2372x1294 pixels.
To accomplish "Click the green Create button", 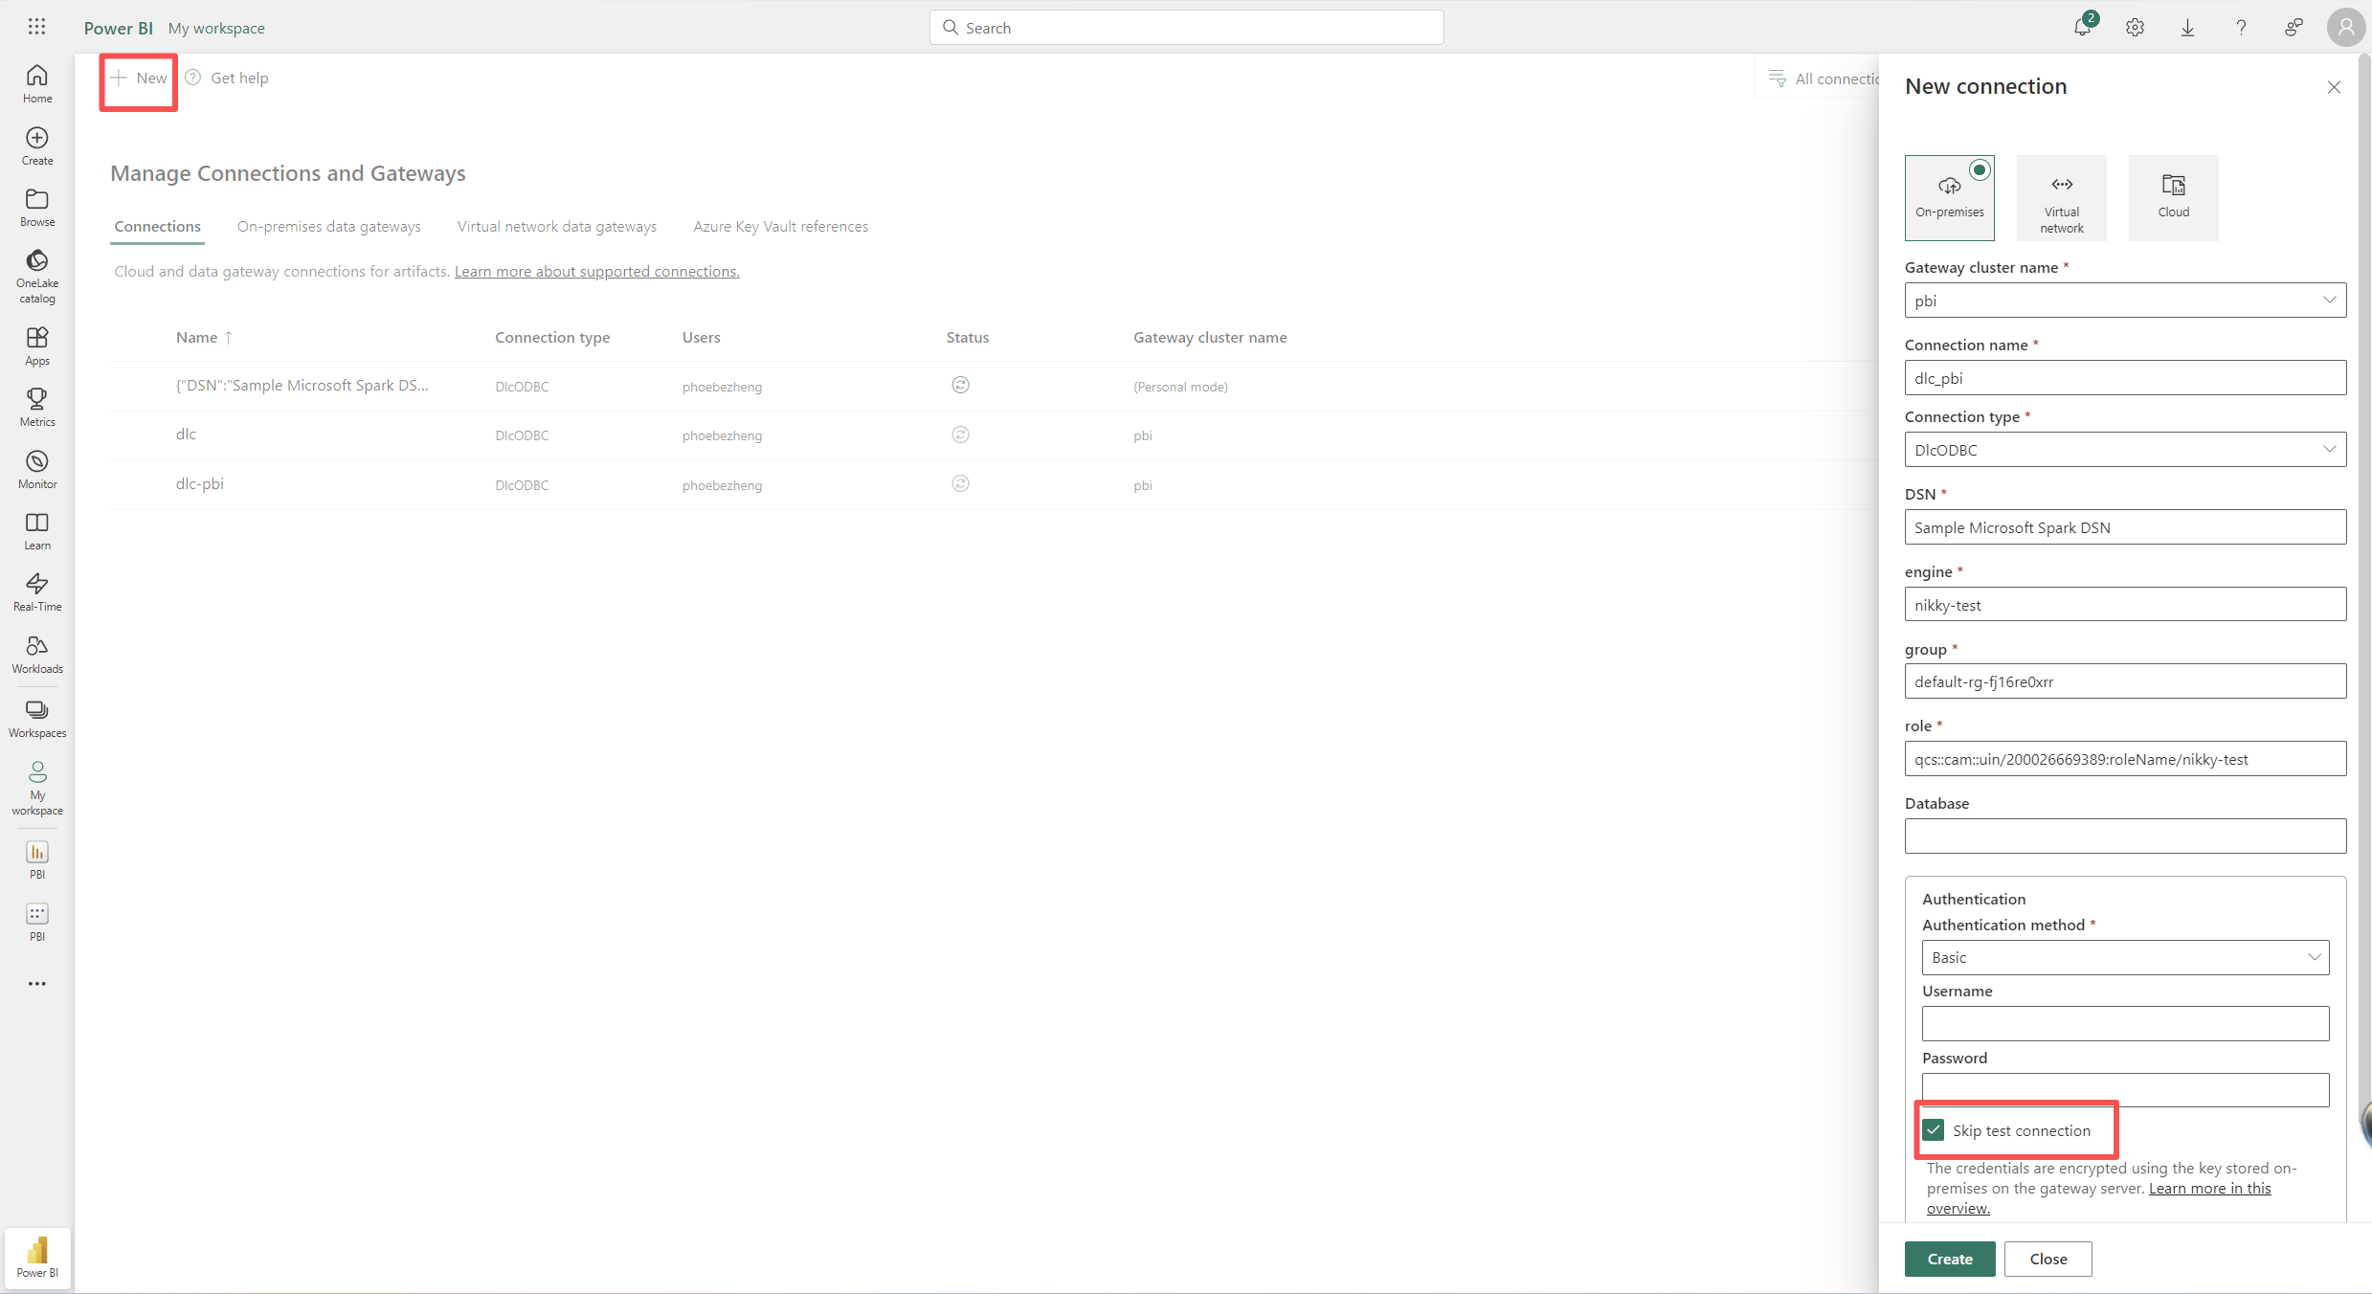I will pos(1949,1259).
